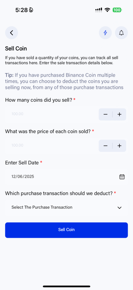Expand the purchase transaction dropdown chevron
This screenshot has width=133, height=290.
coord(119,208)
